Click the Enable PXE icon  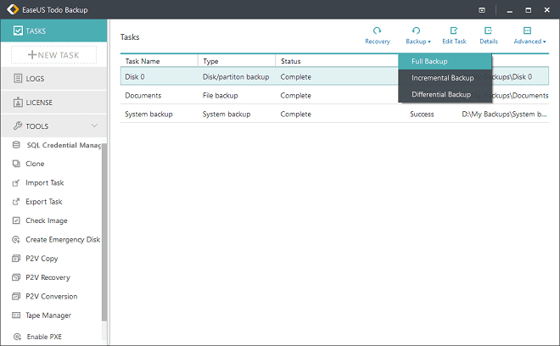[17, 337]
